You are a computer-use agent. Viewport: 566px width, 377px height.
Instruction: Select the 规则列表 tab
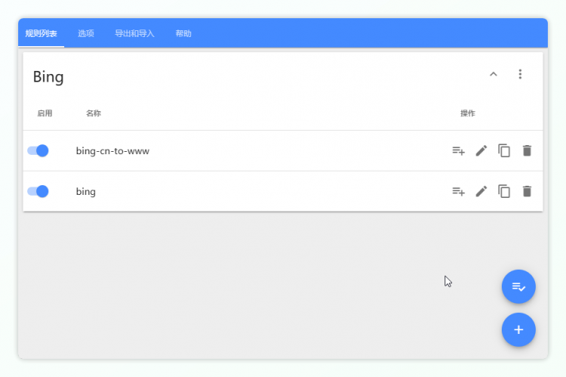pyautogui.click(x=41, y=33)
